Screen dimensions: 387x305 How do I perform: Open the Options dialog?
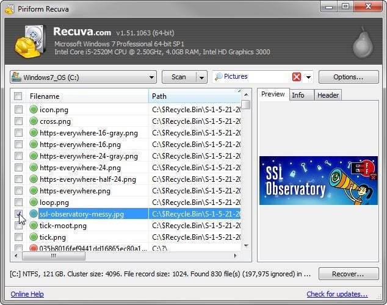tap(349, 77)
